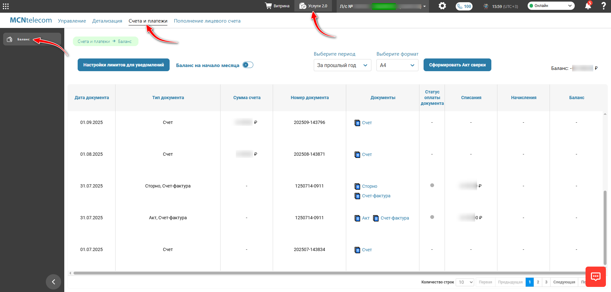Open settings gear icon

[x=442, y=6]
